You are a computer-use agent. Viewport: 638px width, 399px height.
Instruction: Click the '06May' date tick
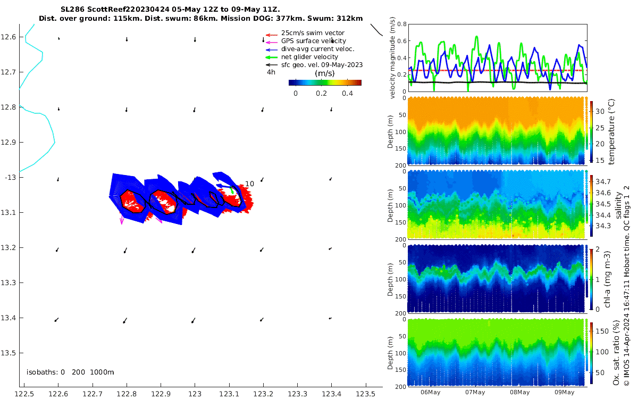[430, 392]
